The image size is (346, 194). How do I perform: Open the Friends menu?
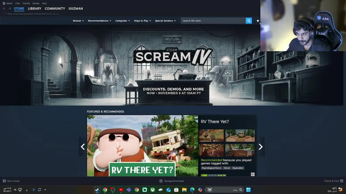26,3
